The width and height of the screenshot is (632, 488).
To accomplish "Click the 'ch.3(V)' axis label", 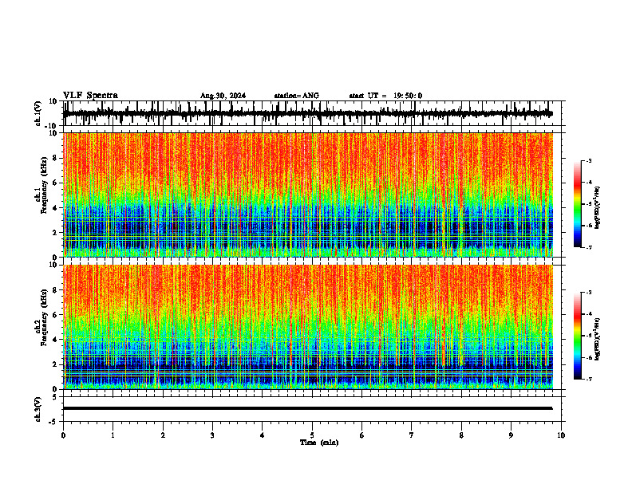I will click(x=38, y=409).
